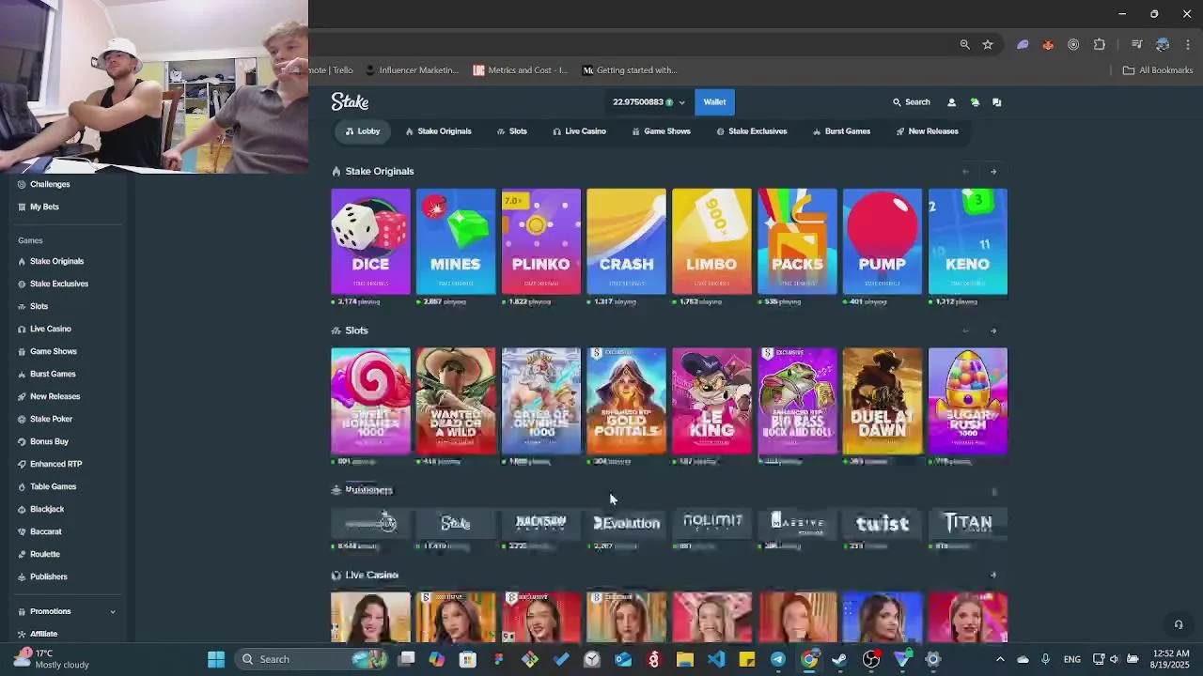Open the Live Casino tab
Viewport: 1203px width, 676px height.
pos(579,131)
